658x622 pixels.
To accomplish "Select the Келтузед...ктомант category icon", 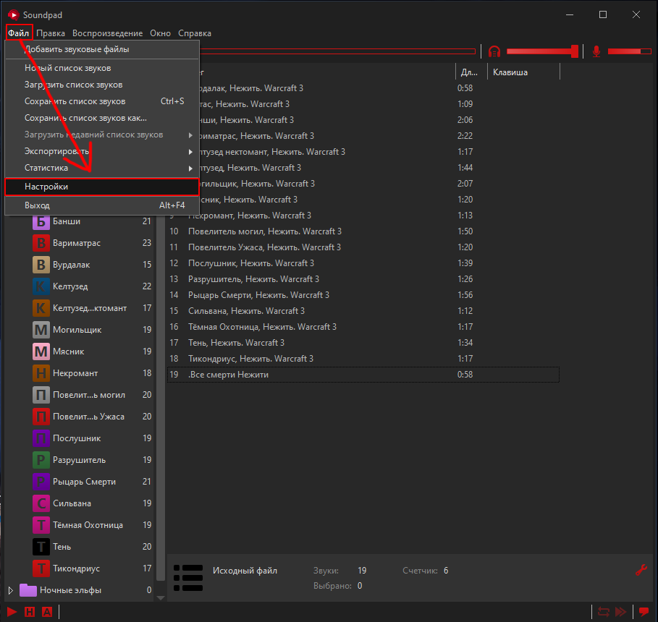I will pos(41,308).
